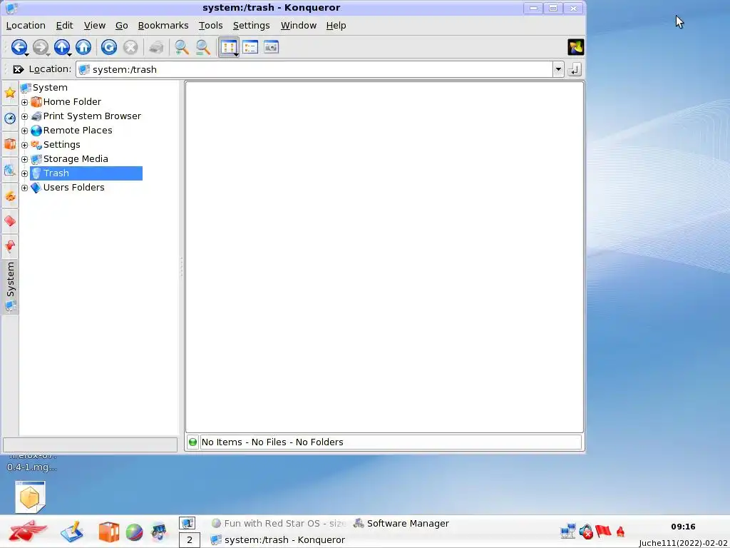Click the 09:16 clock in the panel

[x=683, y=527]
